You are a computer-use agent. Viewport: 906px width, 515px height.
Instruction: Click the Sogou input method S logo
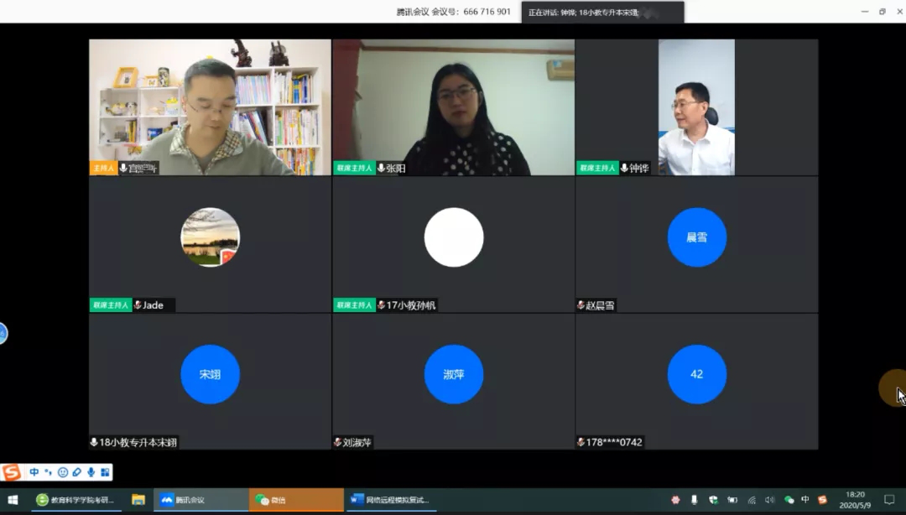click(x=12, y=472)
